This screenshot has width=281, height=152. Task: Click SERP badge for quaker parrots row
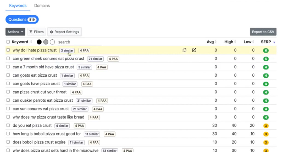(266, 101)
